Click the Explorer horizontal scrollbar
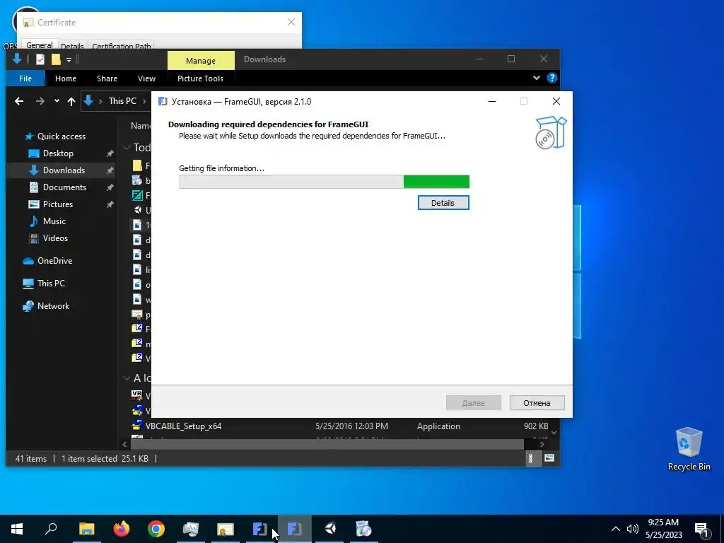The width and height of the screenshot is (724, 543). click(327, 444)
